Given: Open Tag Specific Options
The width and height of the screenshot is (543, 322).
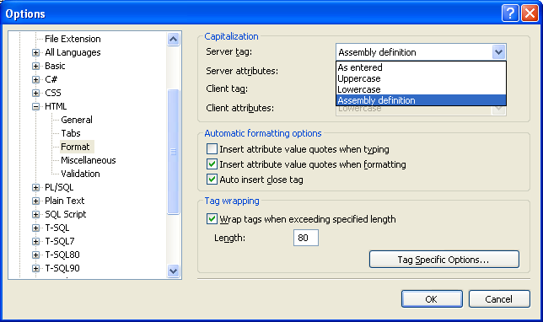Looking at the screenshot, I should (444, 260).
